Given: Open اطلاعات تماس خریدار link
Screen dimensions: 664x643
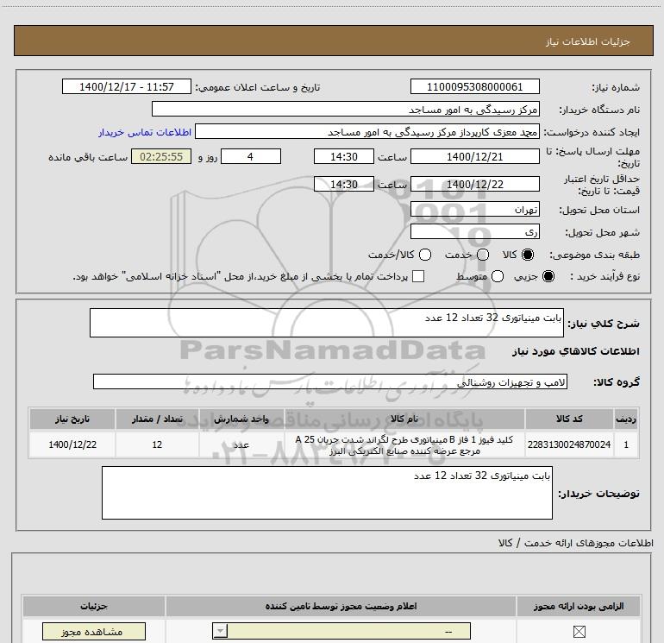Looking at the screenshot, I should click(x=145, y=132).
